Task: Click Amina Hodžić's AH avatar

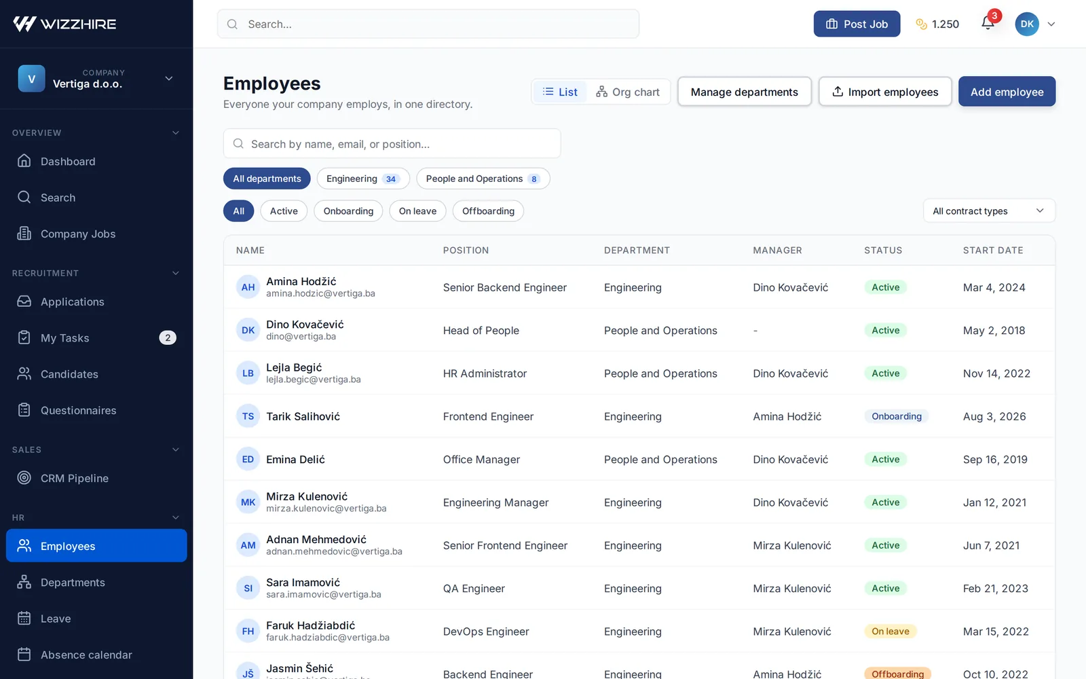Action: coord(248,287)
